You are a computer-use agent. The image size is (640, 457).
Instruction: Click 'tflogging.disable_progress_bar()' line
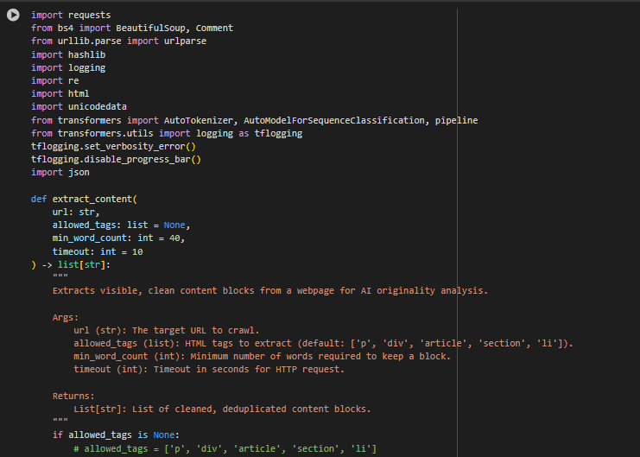116,160
